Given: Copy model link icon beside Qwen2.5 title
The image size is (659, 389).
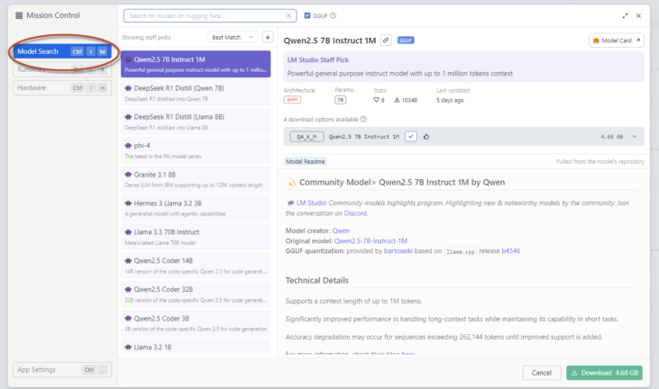Looking at the screenshot, I should 386,41.
